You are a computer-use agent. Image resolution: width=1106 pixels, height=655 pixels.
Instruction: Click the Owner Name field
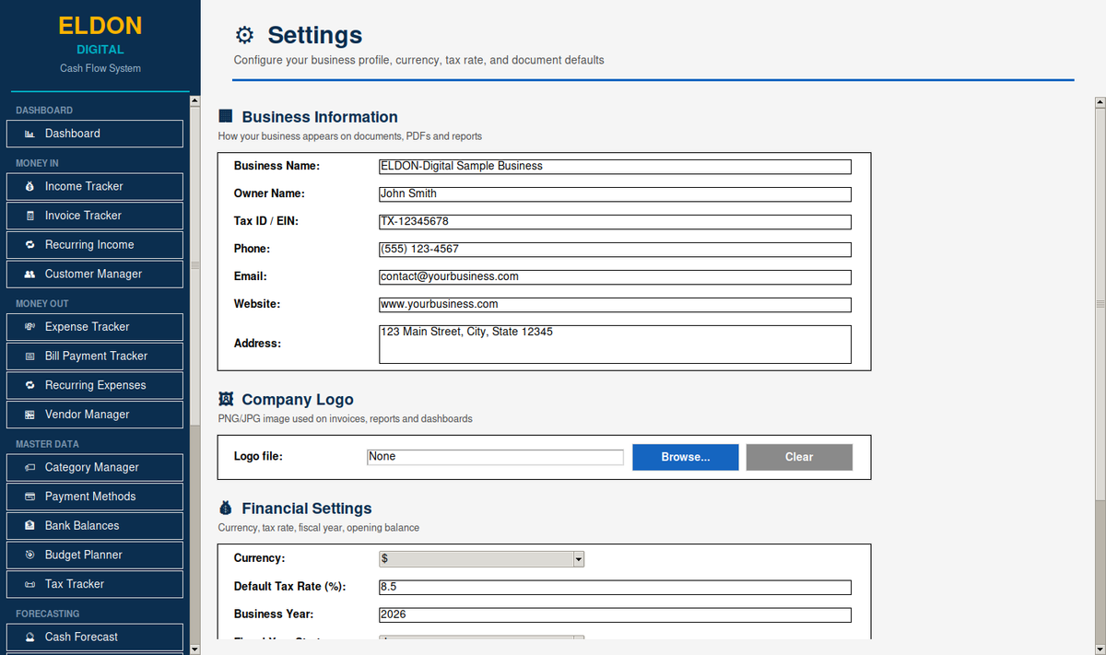[615, 194]
